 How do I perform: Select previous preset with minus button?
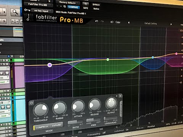point(58,6)
